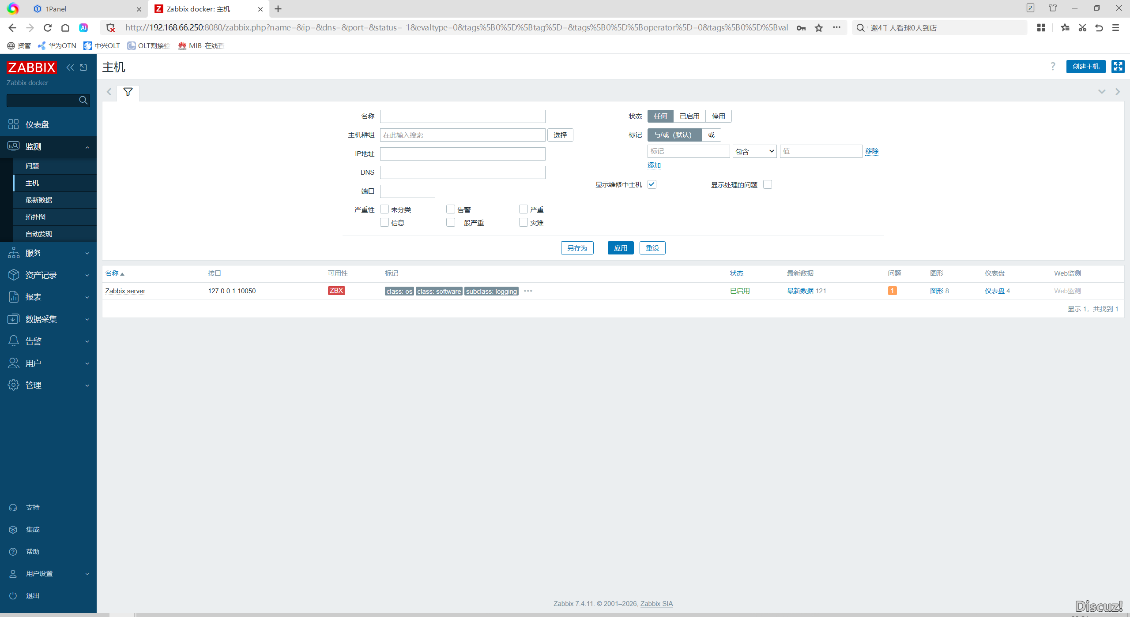This screenshot has height=617, width=1130.
Task: Switch to the 1Panel browser tab
Action: pos(87,9)
